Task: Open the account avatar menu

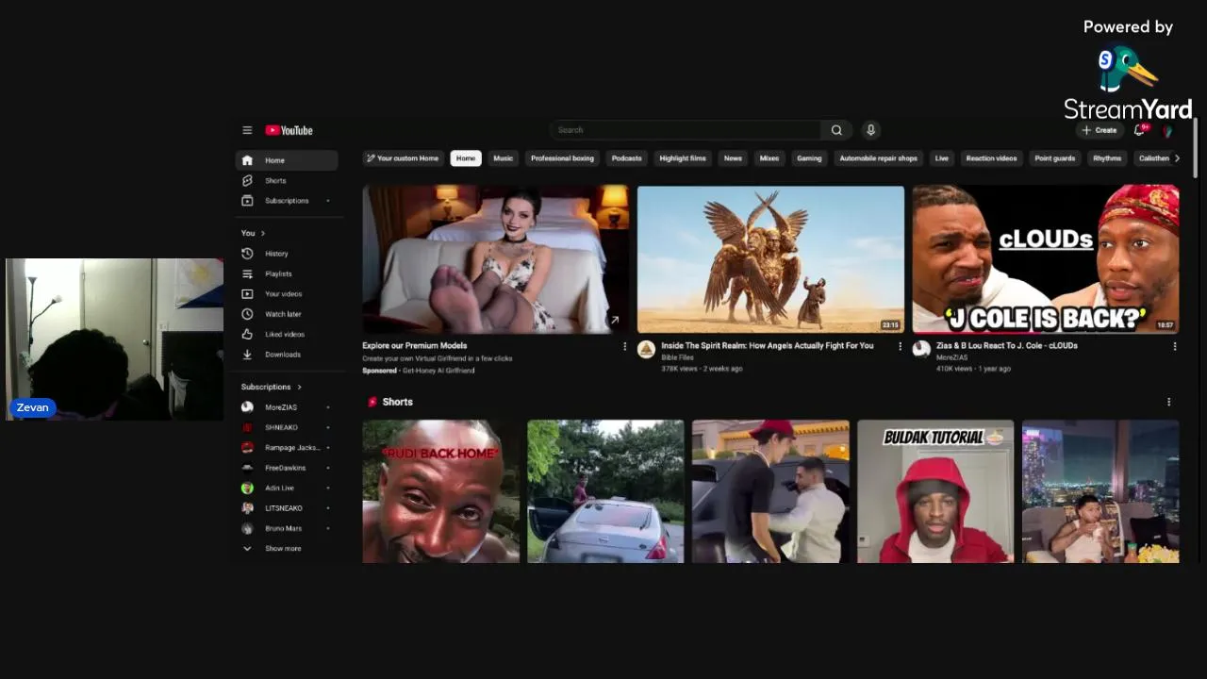Action: 1167,130
